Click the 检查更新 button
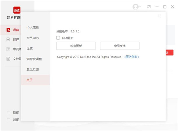 76,46
